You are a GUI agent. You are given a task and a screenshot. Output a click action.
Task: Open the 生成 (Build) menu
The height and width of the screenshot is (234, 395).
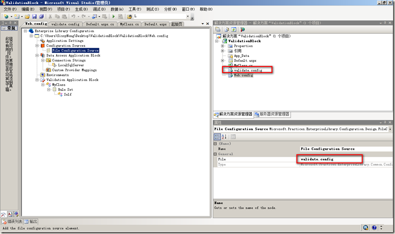(82, 9)
